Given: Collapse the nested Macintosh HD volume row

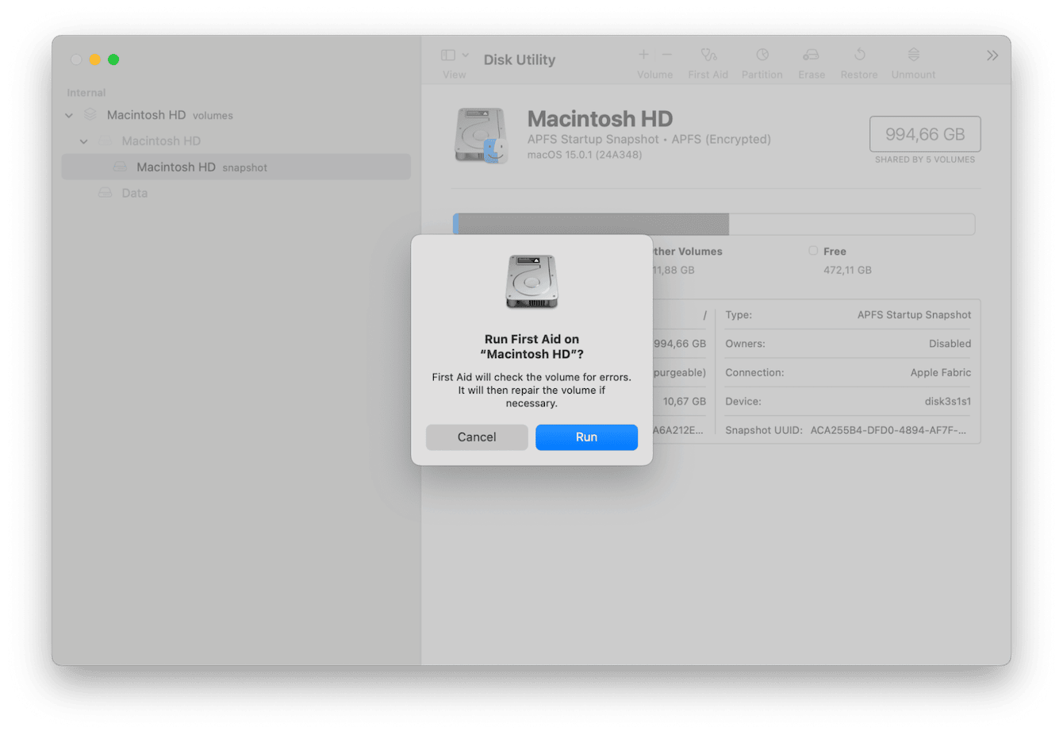Looking at the screenshot, I should (84, 141).
